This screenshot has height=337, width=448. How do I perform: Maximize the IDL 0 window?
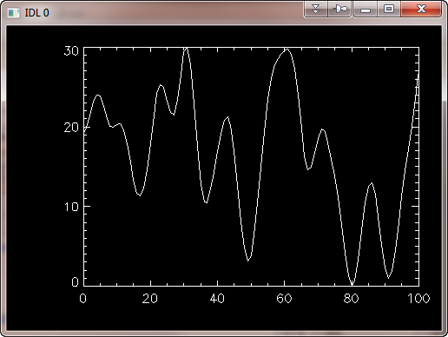point(389,9)
